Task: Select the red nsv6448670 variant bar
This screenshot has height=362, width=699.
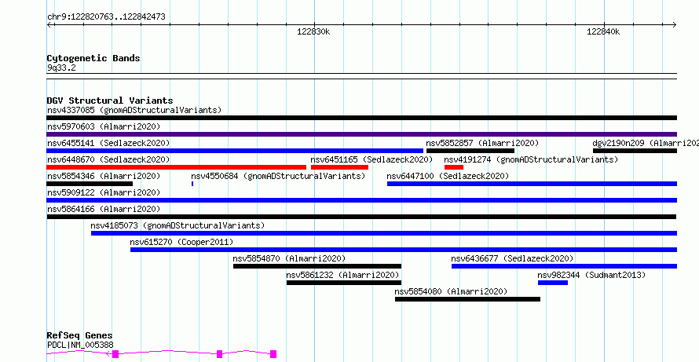Action: click(176, 167)
